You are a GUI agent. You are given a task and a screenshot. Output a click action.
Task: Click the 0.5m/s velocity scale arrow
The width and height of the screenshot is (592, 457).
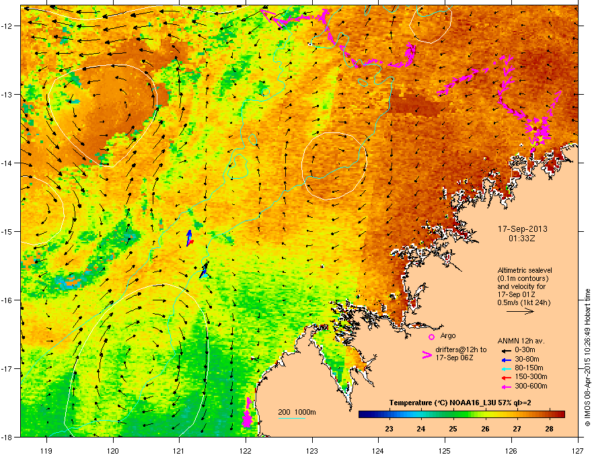pyautogui.click(x=520, y=311)
